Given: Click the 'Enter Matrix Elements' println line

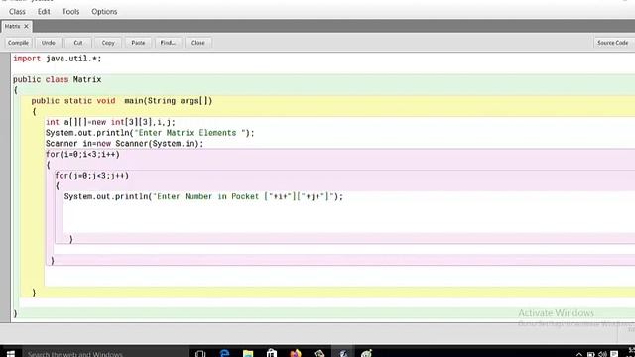Looking at the screenshot, I should (150, 133).
